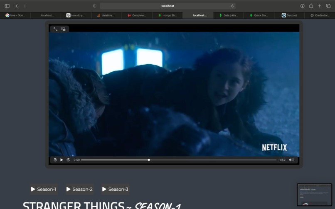Switch to the Devpost tab
This screenshot has width=335, height=209.
[x=289, y=15]
